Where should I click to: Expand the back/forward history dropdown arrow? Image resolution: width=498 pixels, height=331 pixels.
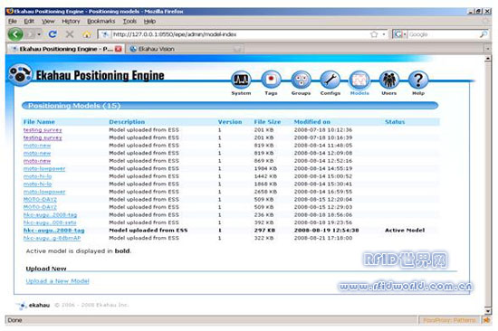point(39,34)
